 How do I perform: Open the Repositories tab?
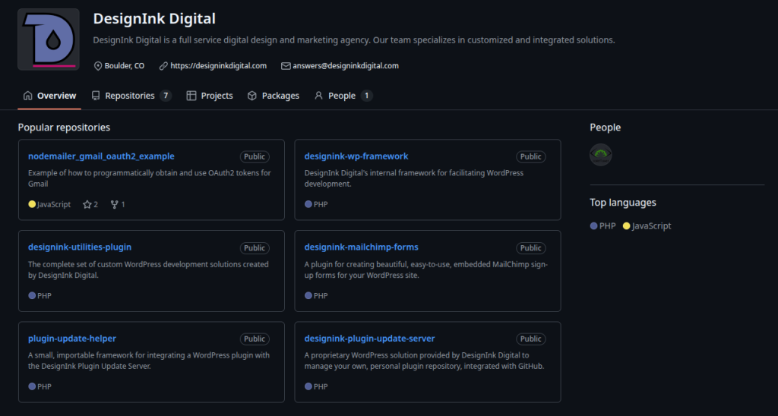click(131, 96)
